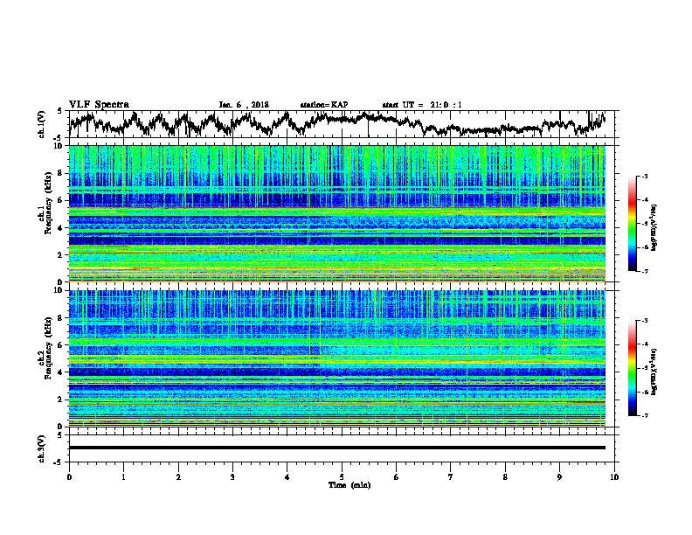The image size is (692, 535).
Task: Click tick label "7" on the time axis
Action: click(451, 476)
